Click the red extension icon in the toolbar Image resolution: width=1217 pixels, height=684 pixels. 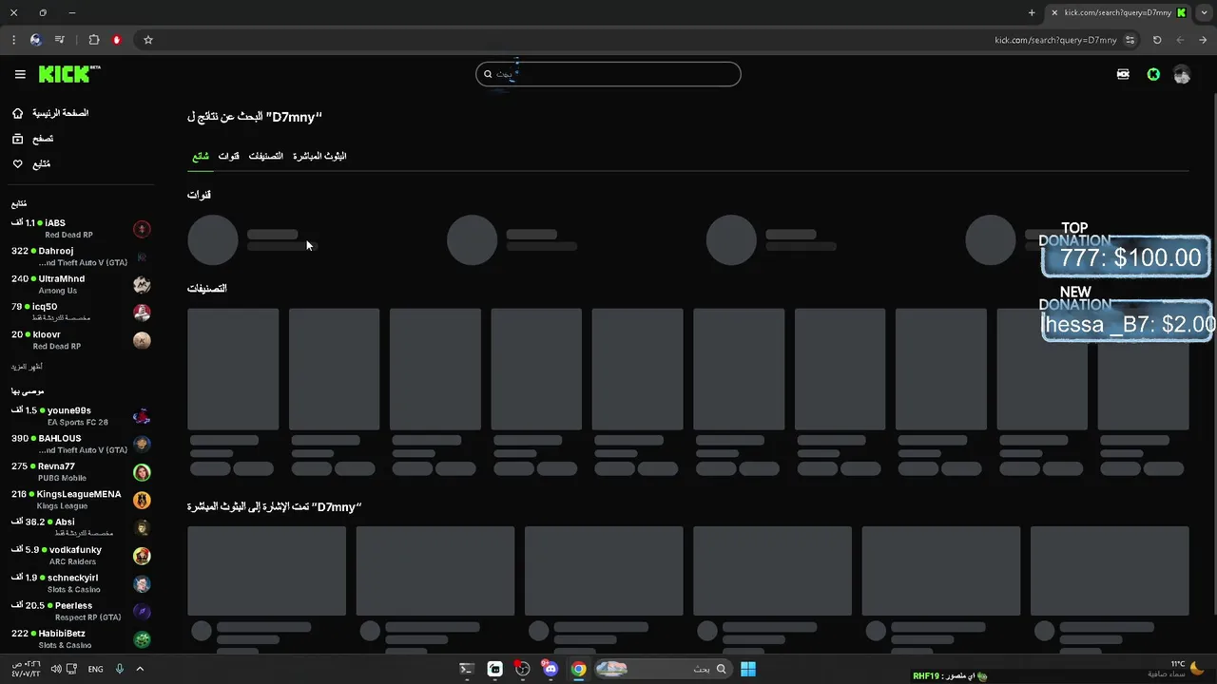coord(117,40)
